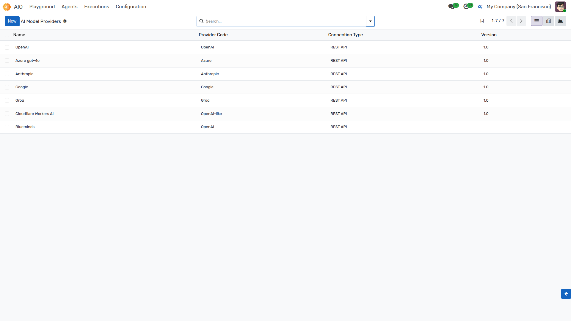Viewport: 571px width, 321px height.
Task: Click the New button
Action: click(x=12, y=21)
